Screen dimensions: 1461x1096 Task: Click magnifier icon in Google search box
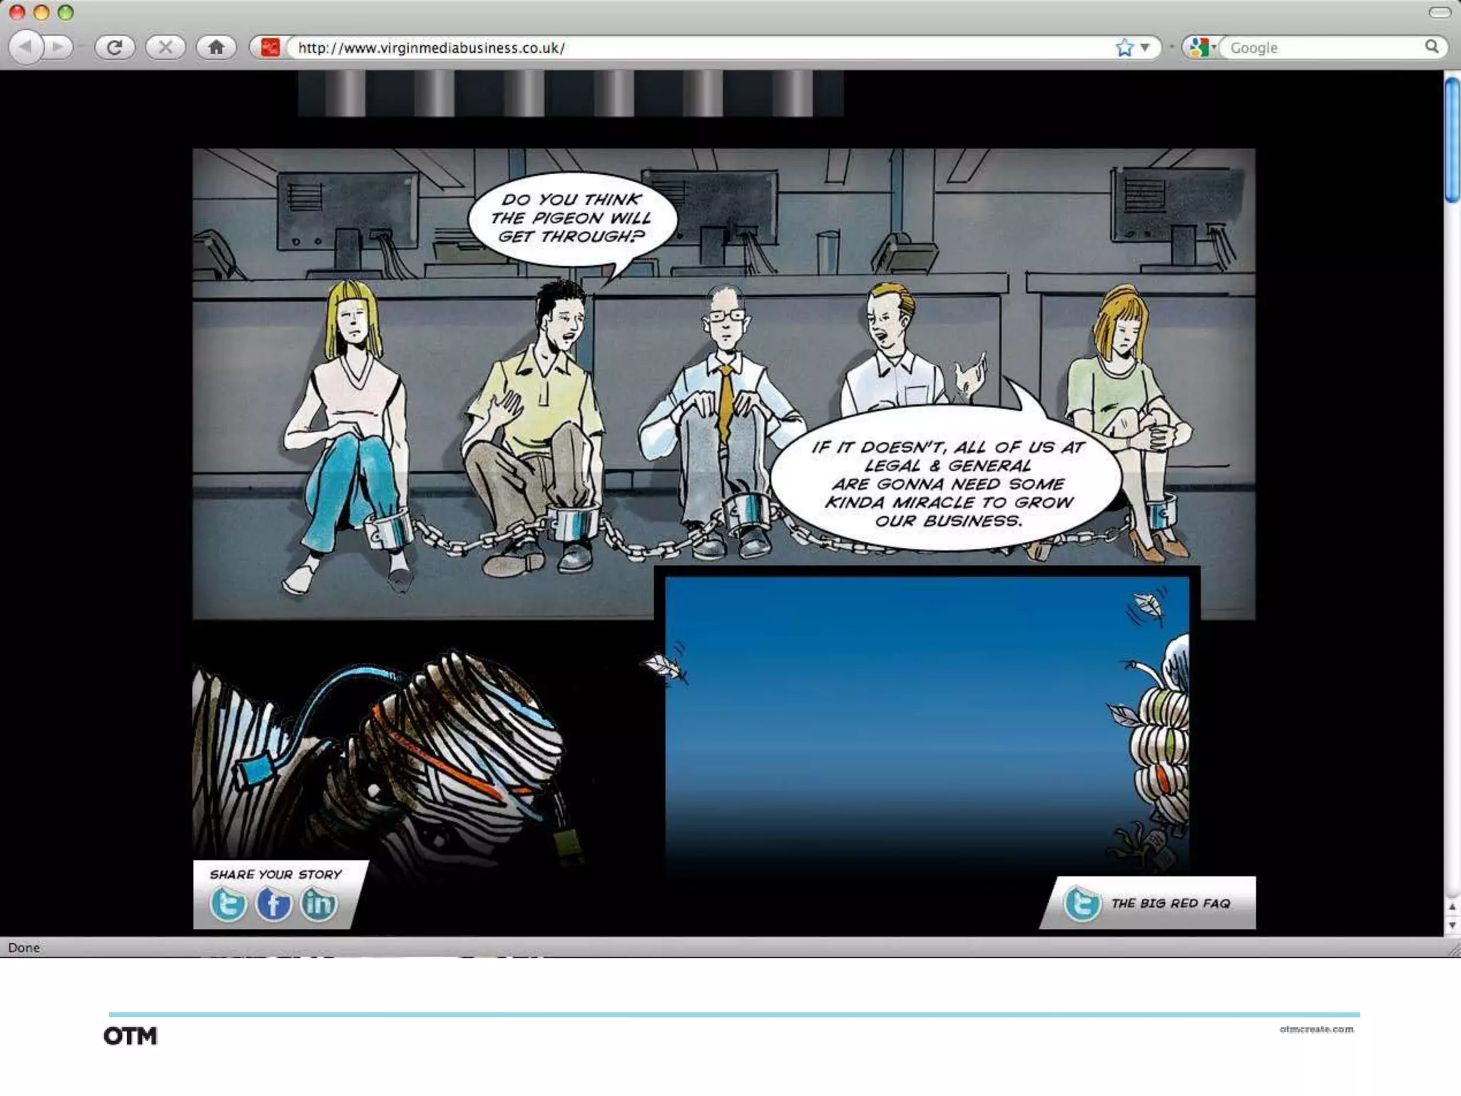click(1431, 47)
